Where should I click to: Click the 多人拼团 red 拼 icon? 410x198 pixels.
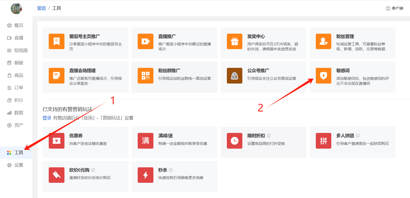(324, 141)
